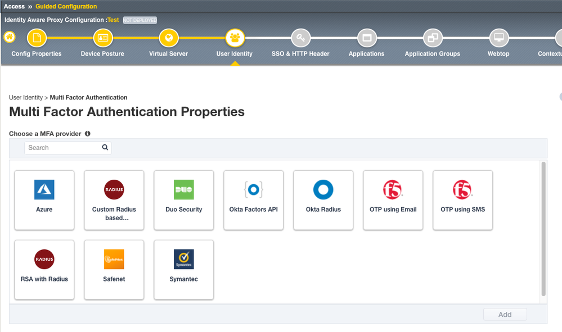Choose the RSA with Radius provider
The height and width of the screenshot is (332, 562).
pos(44,270)
